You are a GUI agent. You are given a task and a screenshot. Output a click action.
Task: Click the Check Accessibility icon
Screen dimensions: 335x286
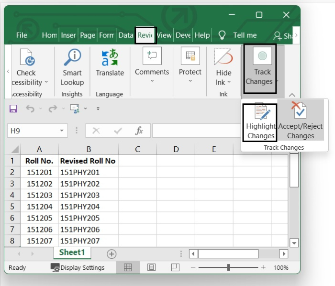[27, 58]
